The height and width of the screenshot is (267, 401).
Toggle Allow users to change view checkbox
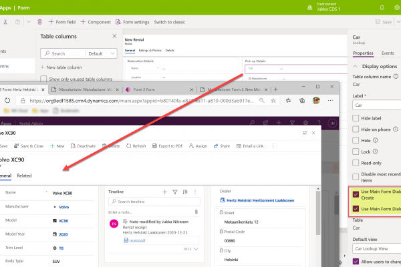pos(356,262)
